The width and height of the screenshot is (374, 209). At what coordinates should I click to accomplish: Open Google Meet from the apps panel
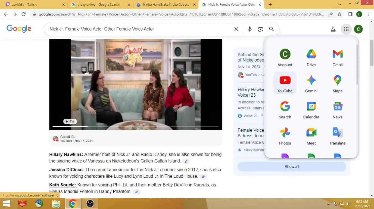coord(311,136)
